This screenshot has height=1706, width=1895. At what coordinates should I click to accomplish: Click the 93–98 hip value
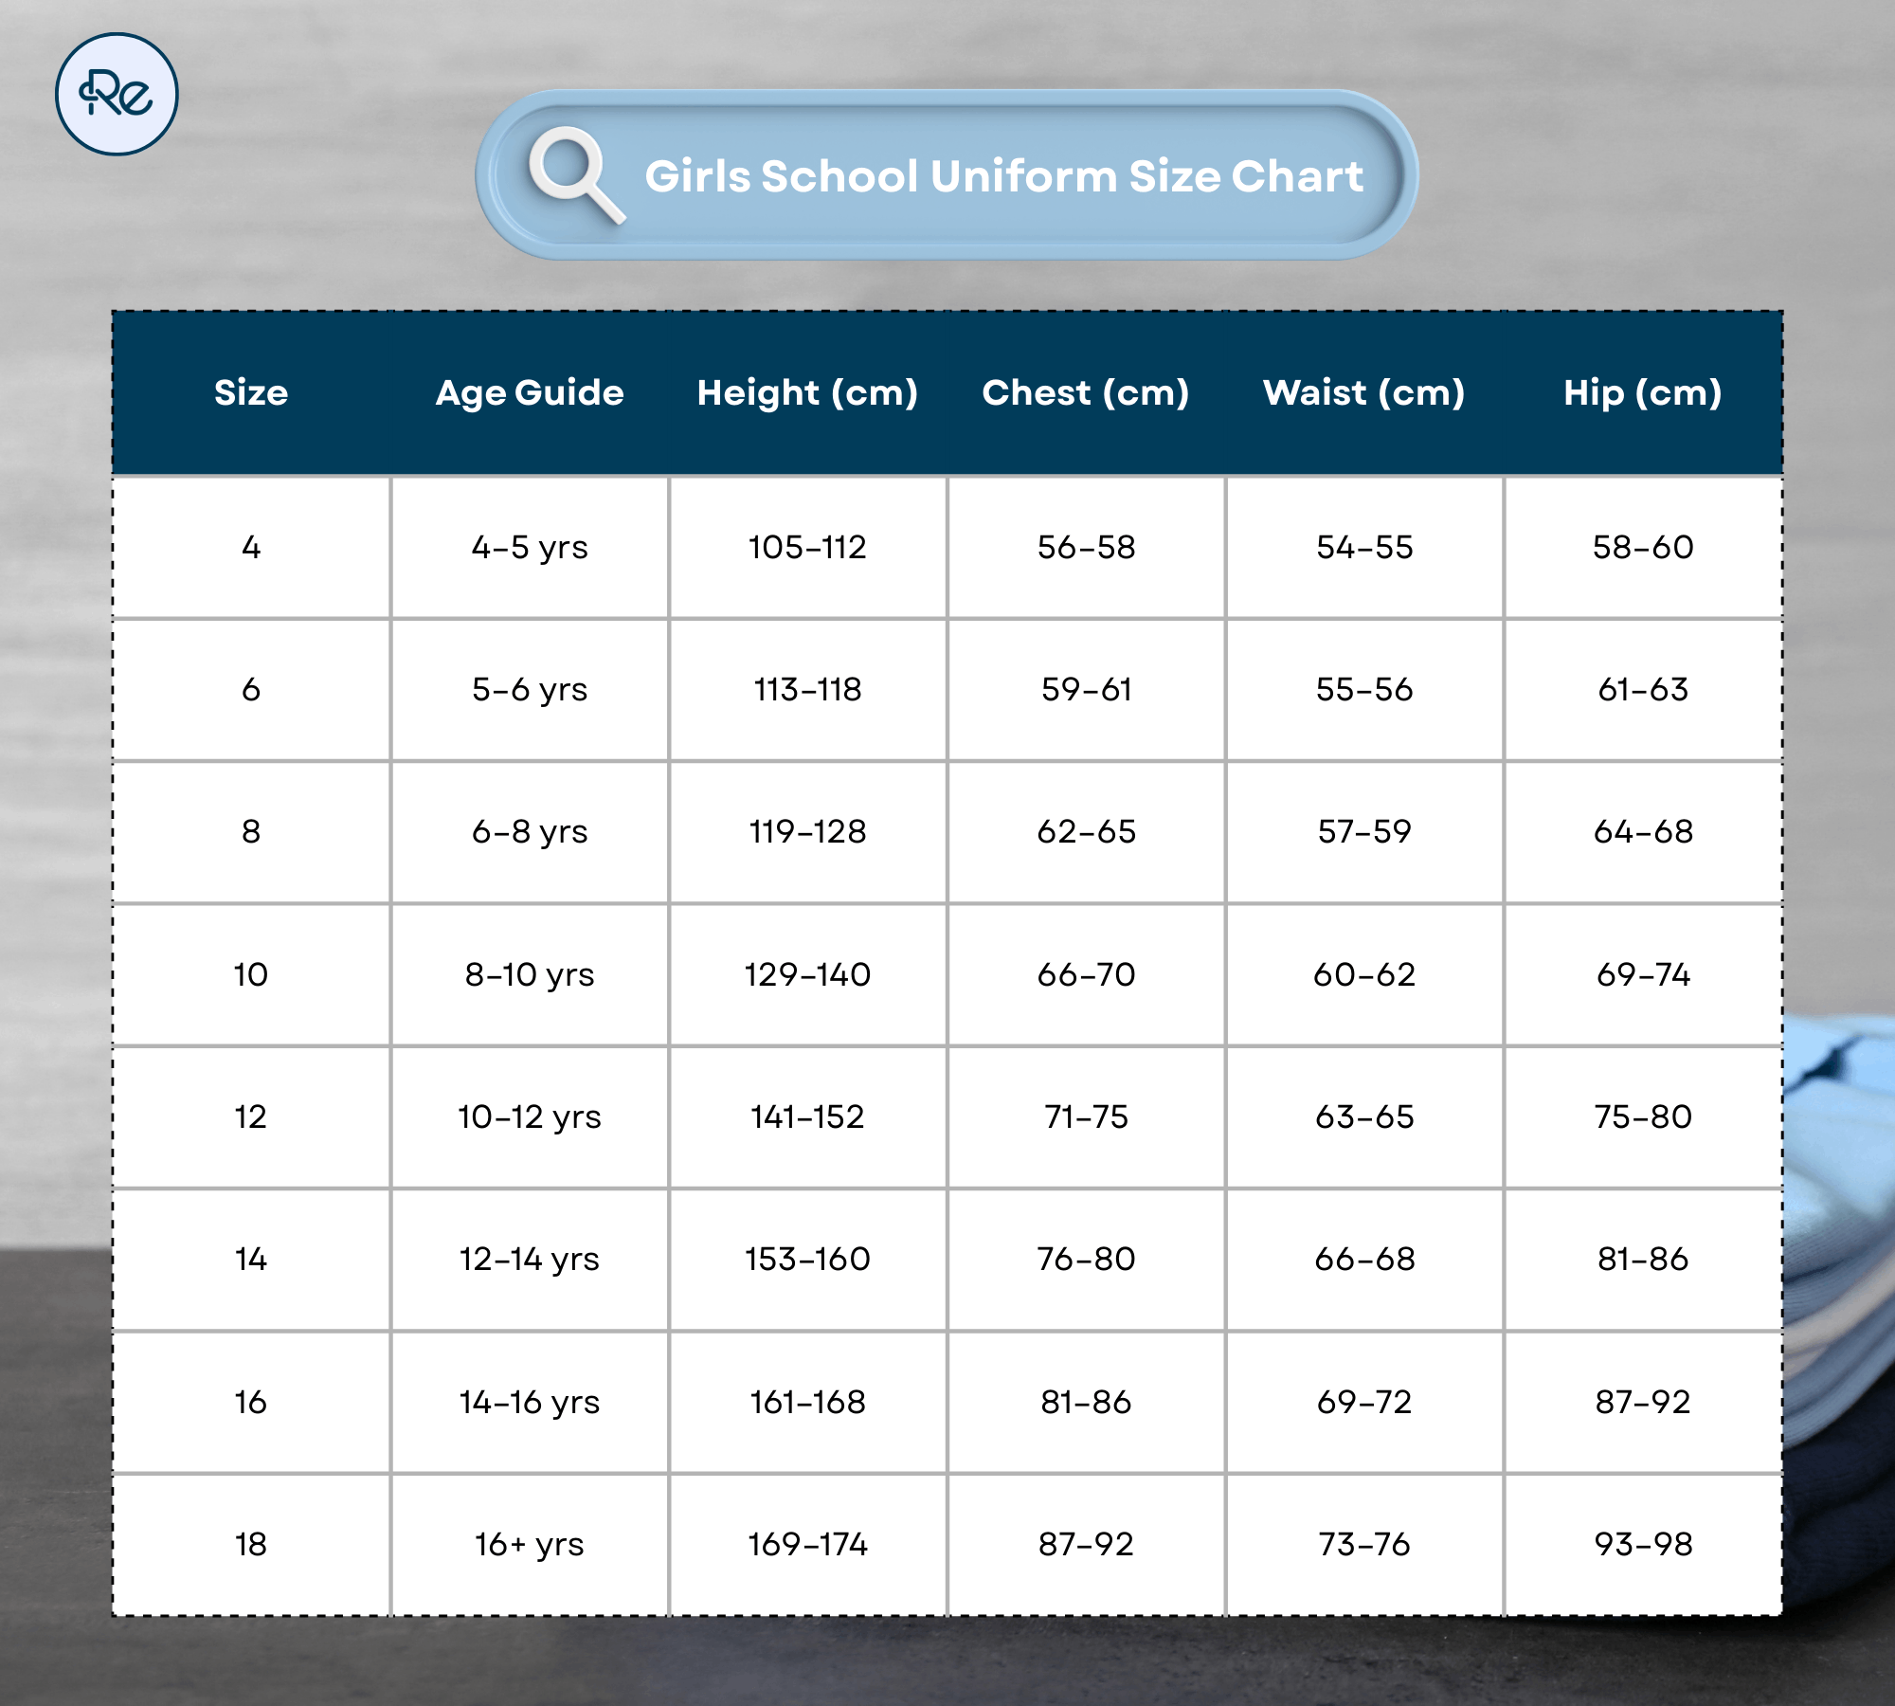click(x=1642, y=1544)
